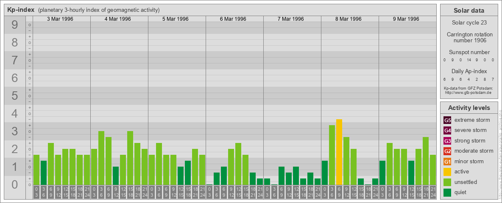Click the Kp axis label 0

tap(14, 184)
